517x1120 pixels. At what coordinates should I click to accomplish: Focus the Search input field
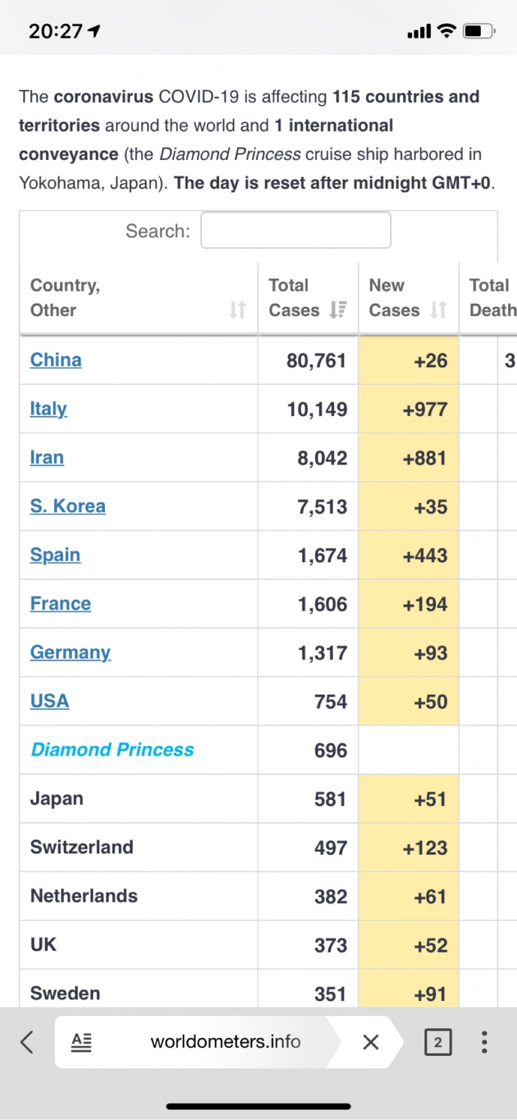tap(296, 230)
